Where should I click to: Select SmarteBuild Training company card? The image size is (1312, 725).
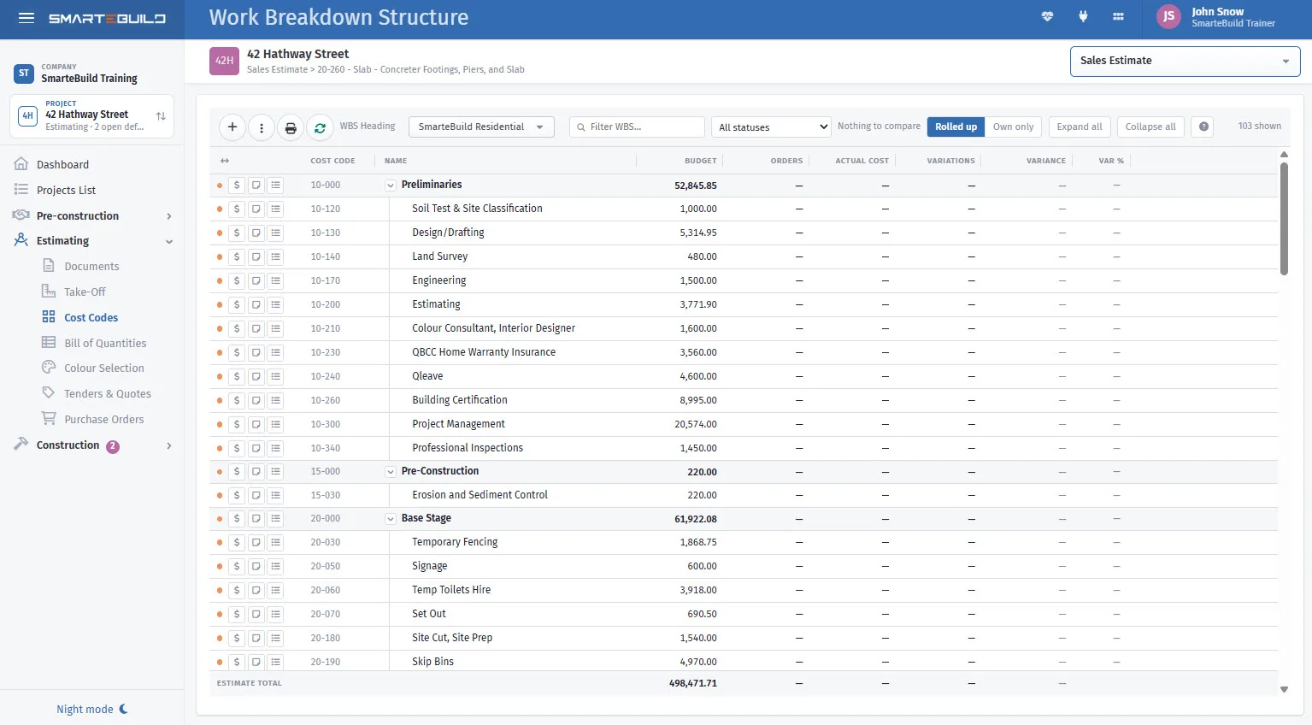tap(91, 74)
